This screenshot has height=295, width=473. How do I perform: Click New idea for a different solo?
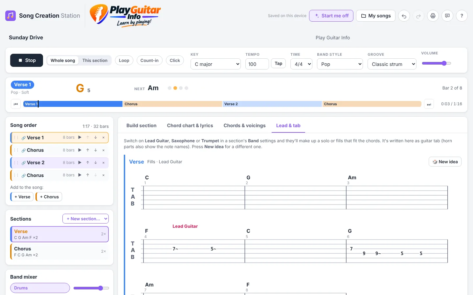445,162
